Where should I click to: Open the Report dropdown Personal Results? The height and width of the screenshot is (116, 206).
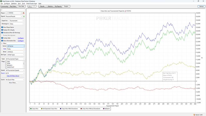click(14, 16)
